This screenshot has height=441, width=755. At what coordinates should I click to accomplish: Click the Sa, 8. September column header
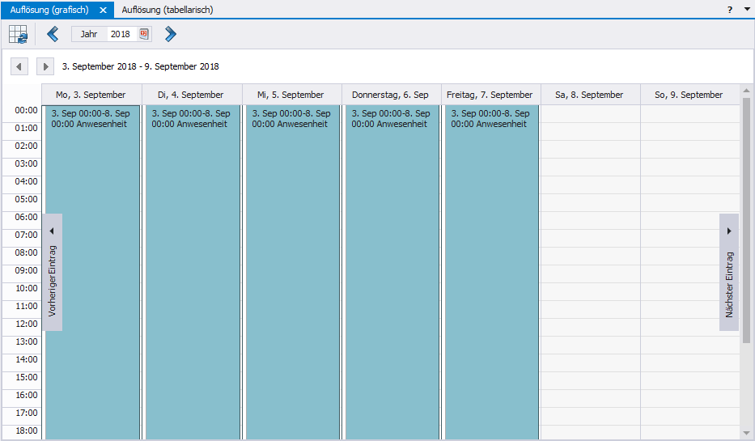tap(590, 95)
